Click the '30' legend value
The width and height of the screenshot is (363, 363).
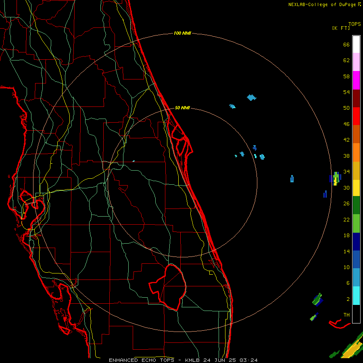pyautogui.click(x=346, y=188)
